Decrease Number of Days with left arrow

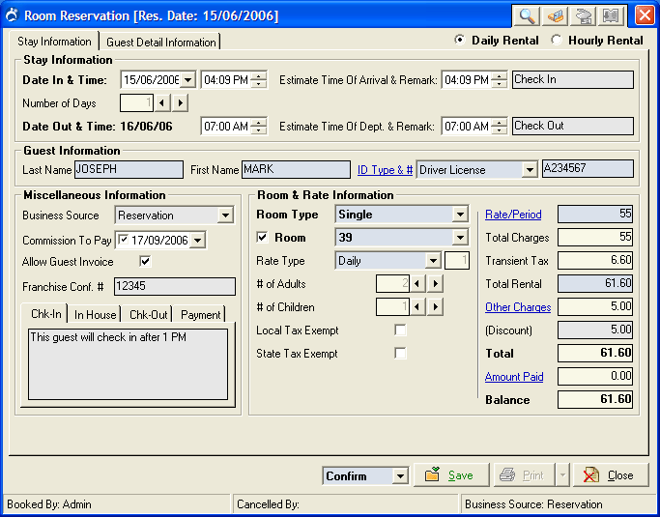coord(162,103)
